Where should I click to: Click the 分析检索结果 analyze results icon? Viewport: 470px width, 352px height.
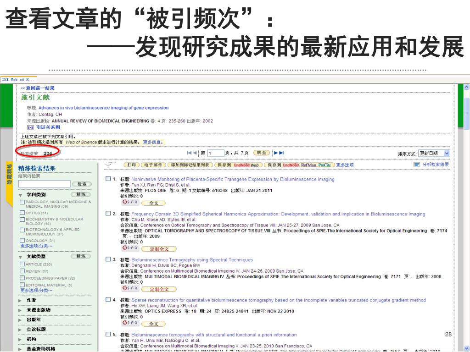417,165
